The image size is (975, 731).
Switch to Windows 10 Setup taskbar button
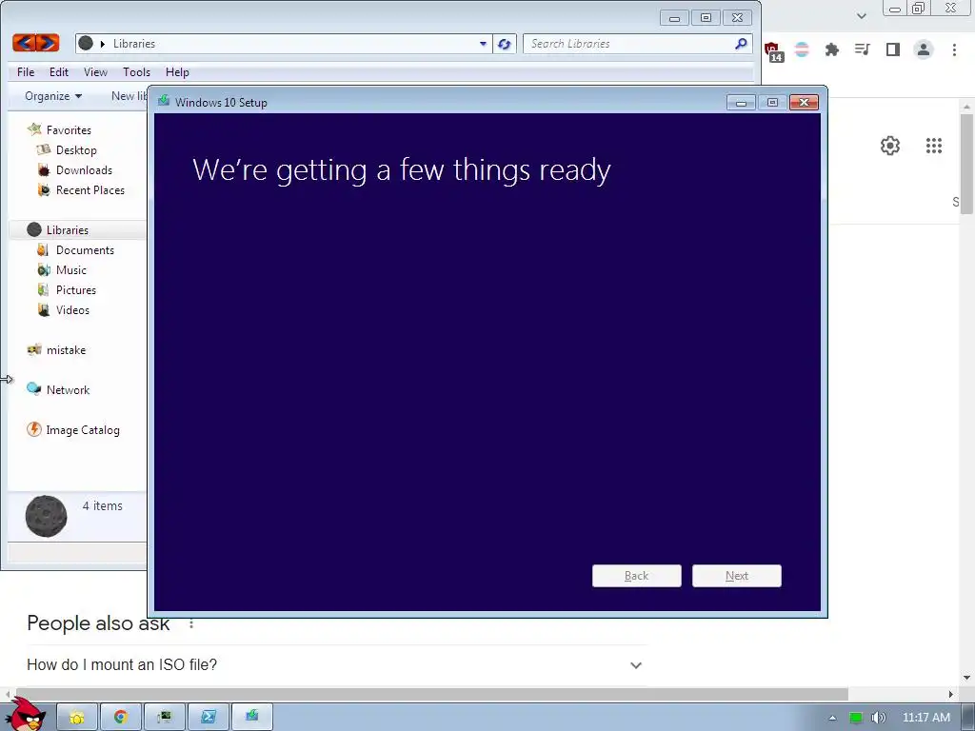click(251, 718)
